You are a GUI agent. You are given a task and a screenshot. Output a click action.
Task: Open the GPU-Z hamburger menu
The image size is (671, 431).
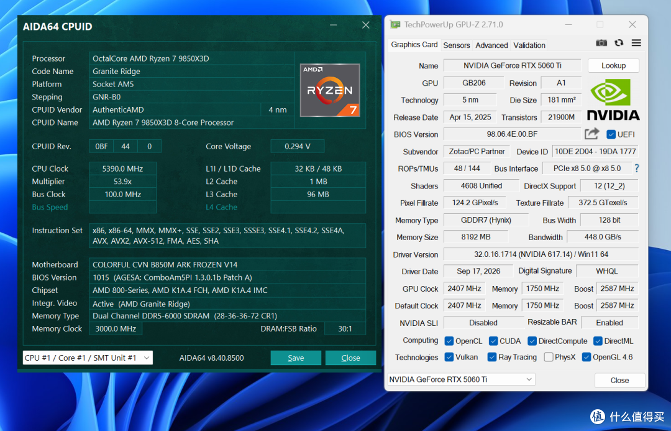(x=636, y=43)
